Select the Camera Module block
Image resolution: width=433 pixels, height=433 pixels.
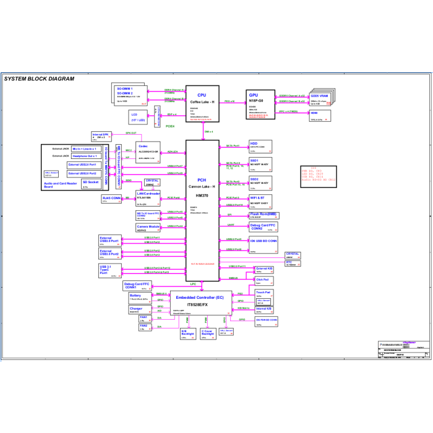148,228
